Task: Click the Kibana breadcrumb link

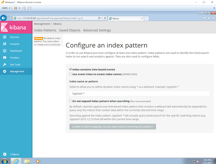Action: 57,24
